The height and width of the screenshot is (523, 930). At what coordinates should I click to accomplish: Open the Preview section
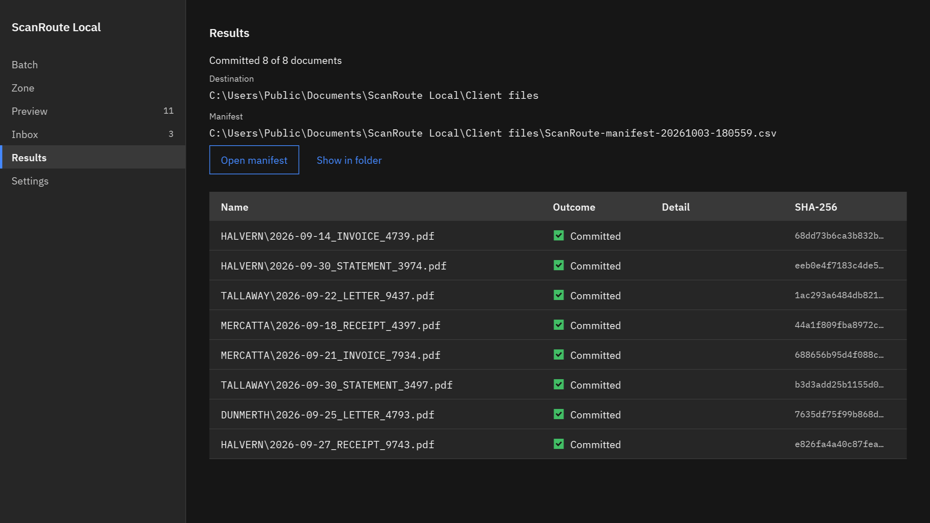[93, 111]
